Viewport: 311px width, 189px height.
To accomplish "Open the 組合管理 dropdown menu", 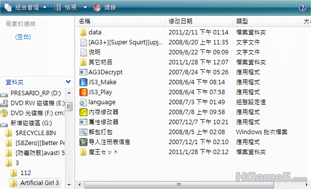I will pyautogui.click(x=26, y=7).
